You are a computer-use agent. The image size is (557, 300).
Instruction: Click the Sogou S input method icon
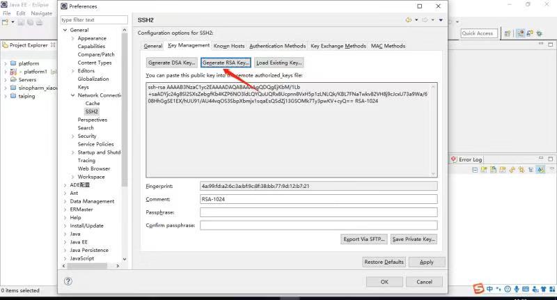(x=478, y=289)
